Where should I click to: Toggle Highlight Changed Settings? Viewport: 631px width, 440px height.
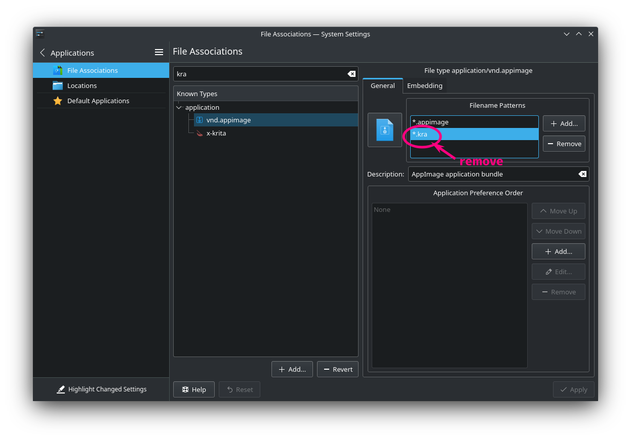pyautogui.click(x=101, y=389)
